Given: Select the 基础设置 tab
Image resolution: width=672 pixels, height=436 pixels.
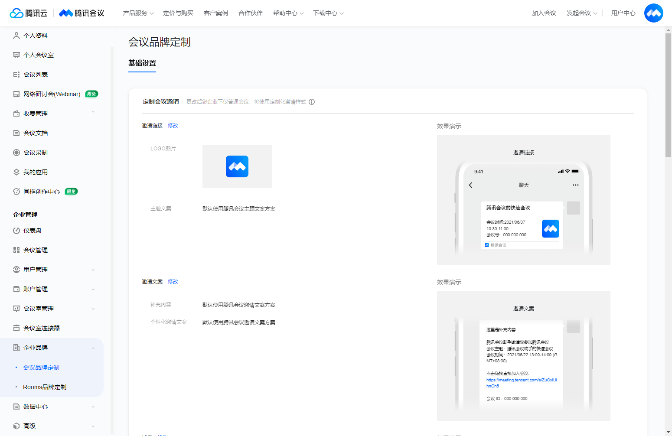Looking at the screenshot, I should (142, 63).
